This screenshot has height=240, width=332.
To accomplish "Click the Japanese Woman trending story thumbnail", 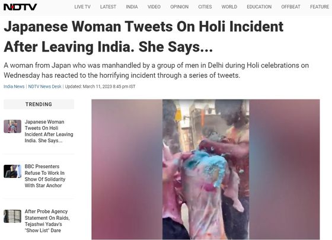I will (12, 126).
